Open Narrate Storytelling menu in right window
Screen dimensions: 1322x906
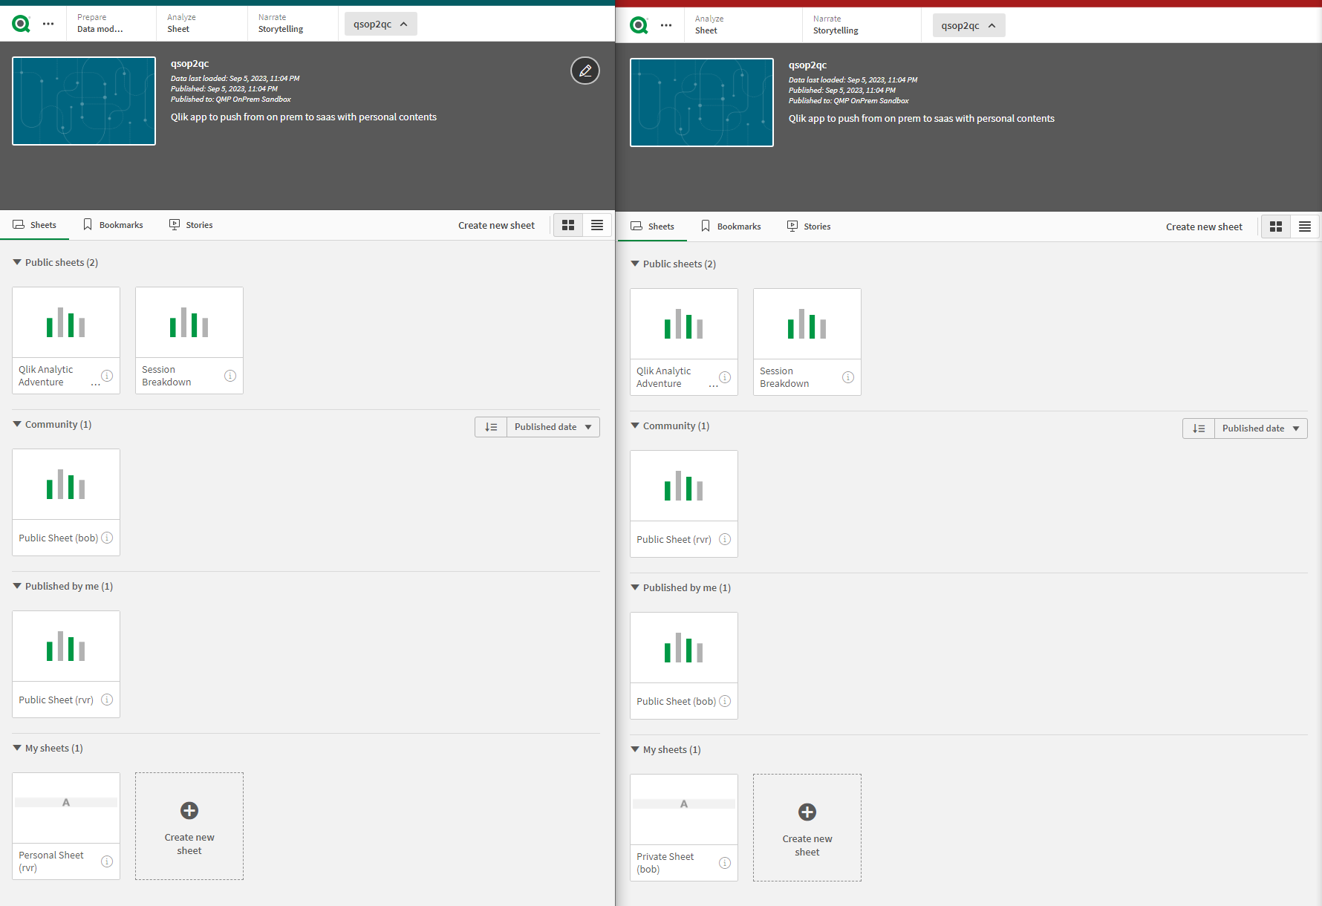pos(862,25)
